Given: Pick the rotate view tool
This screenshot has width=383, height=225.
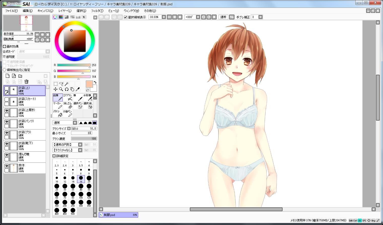Looking at the screenshot, I should (x=66, y=89).
